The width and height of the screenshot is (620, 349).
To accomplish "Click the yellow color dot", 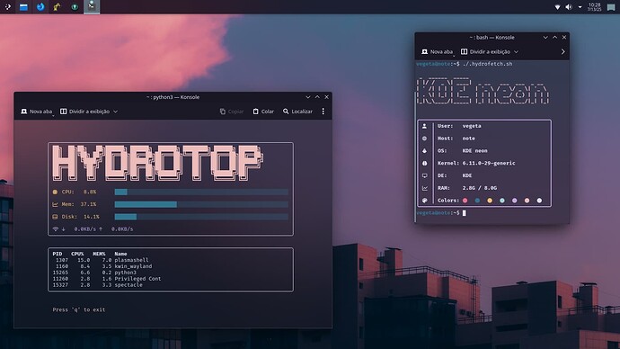I will (x=490, y=201).
